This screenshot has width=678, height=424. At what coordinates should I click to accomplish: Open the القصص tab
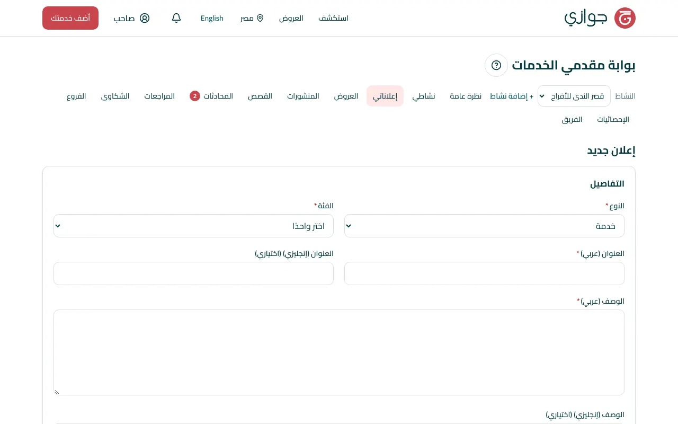coord(260,96)
